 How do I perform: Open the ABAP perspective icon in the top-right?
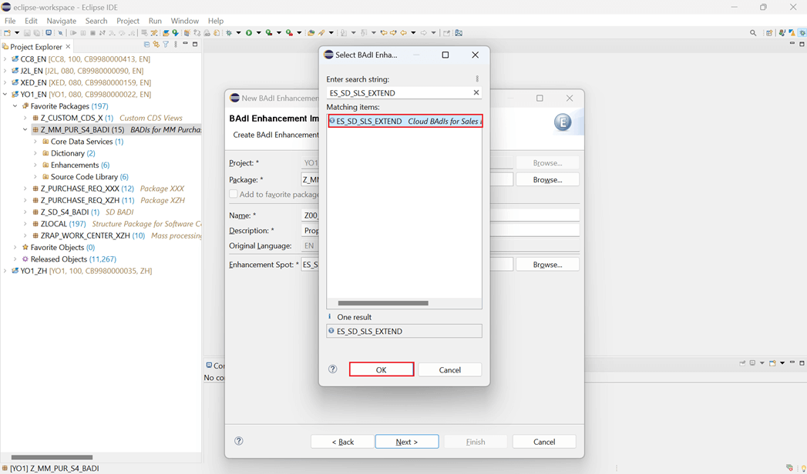pyautogui.click(x=800, y=32)
